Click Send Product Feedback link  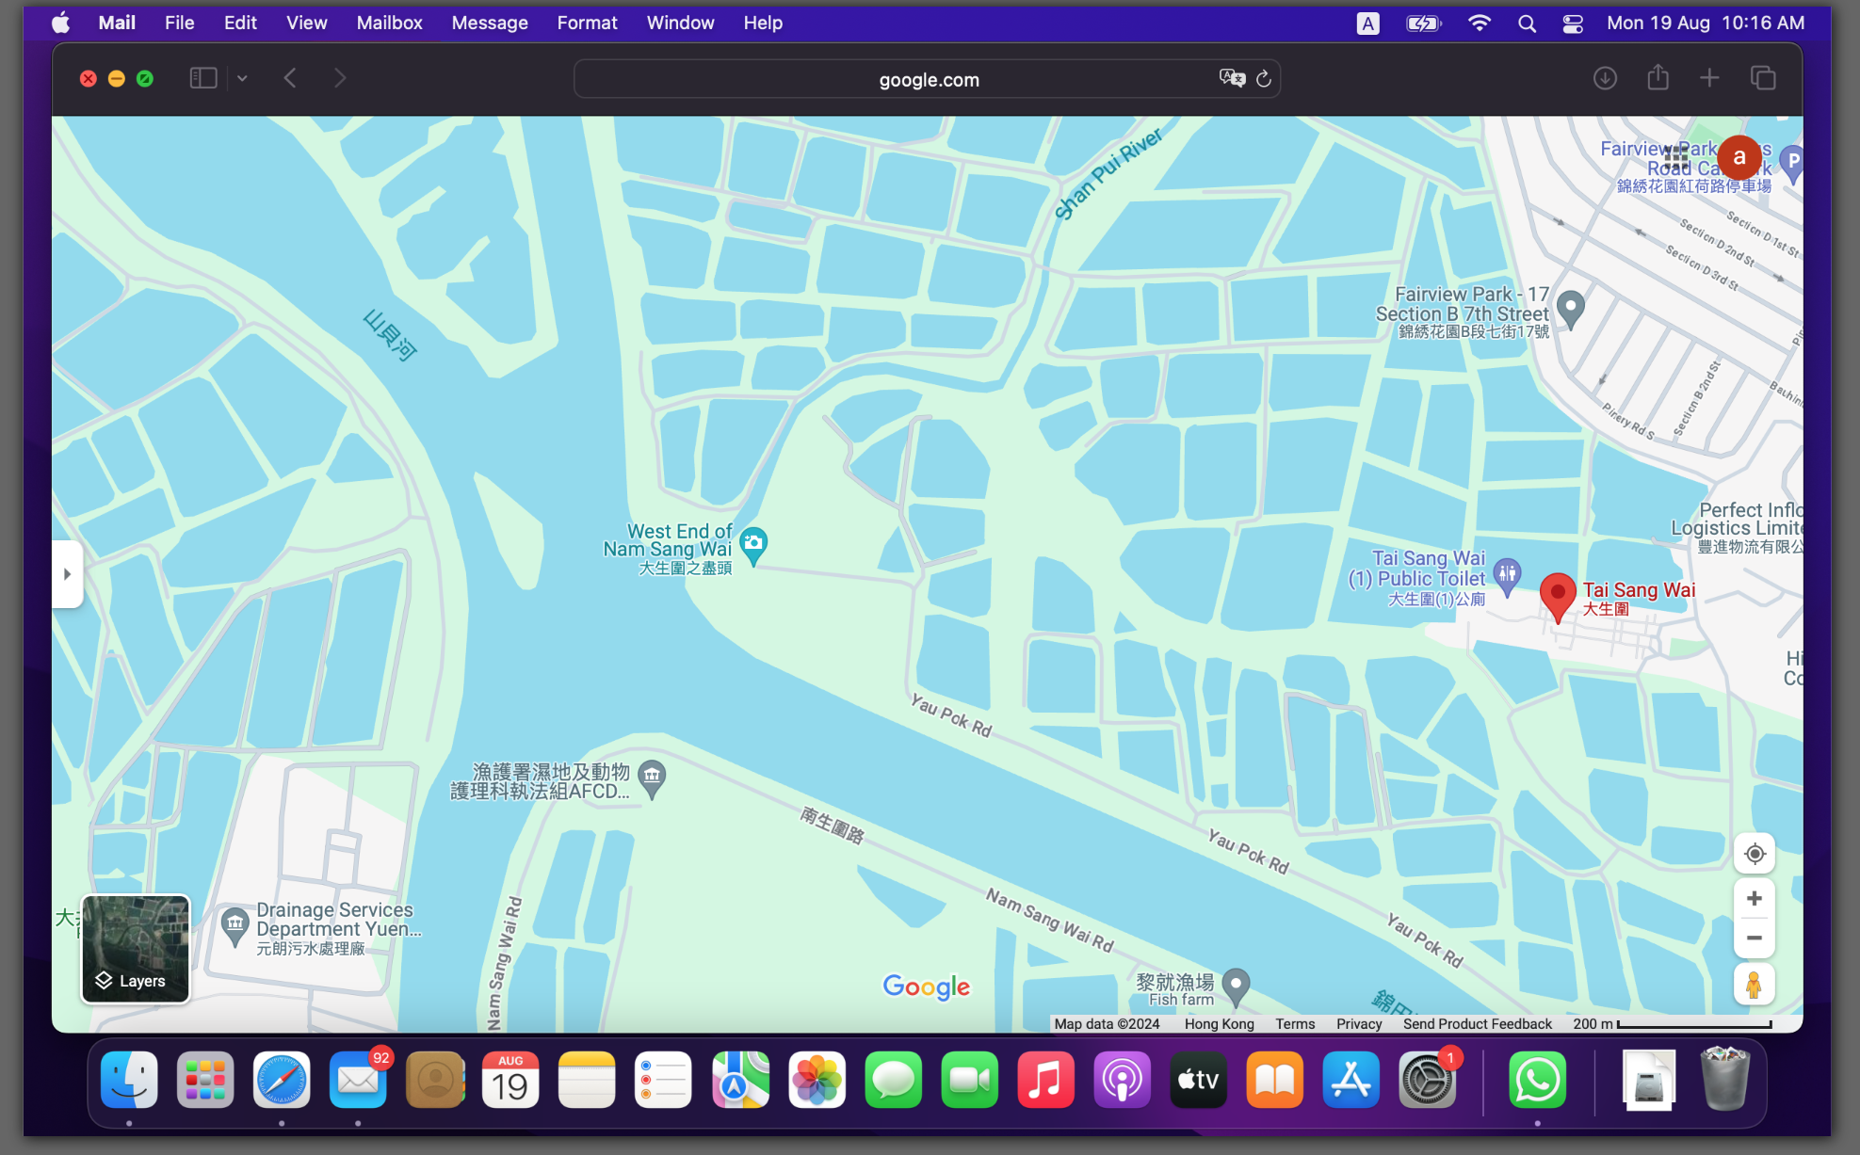pos(1477,1024)
